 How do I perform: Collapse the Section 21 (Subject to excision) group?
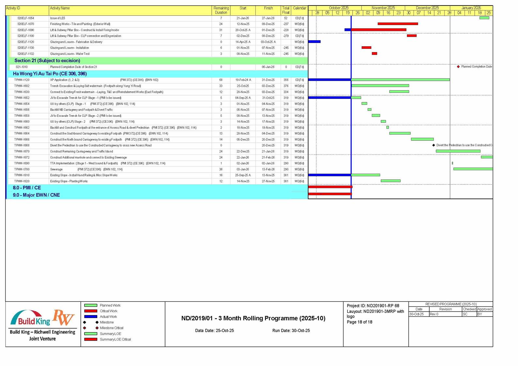click(x=47, y=61)
